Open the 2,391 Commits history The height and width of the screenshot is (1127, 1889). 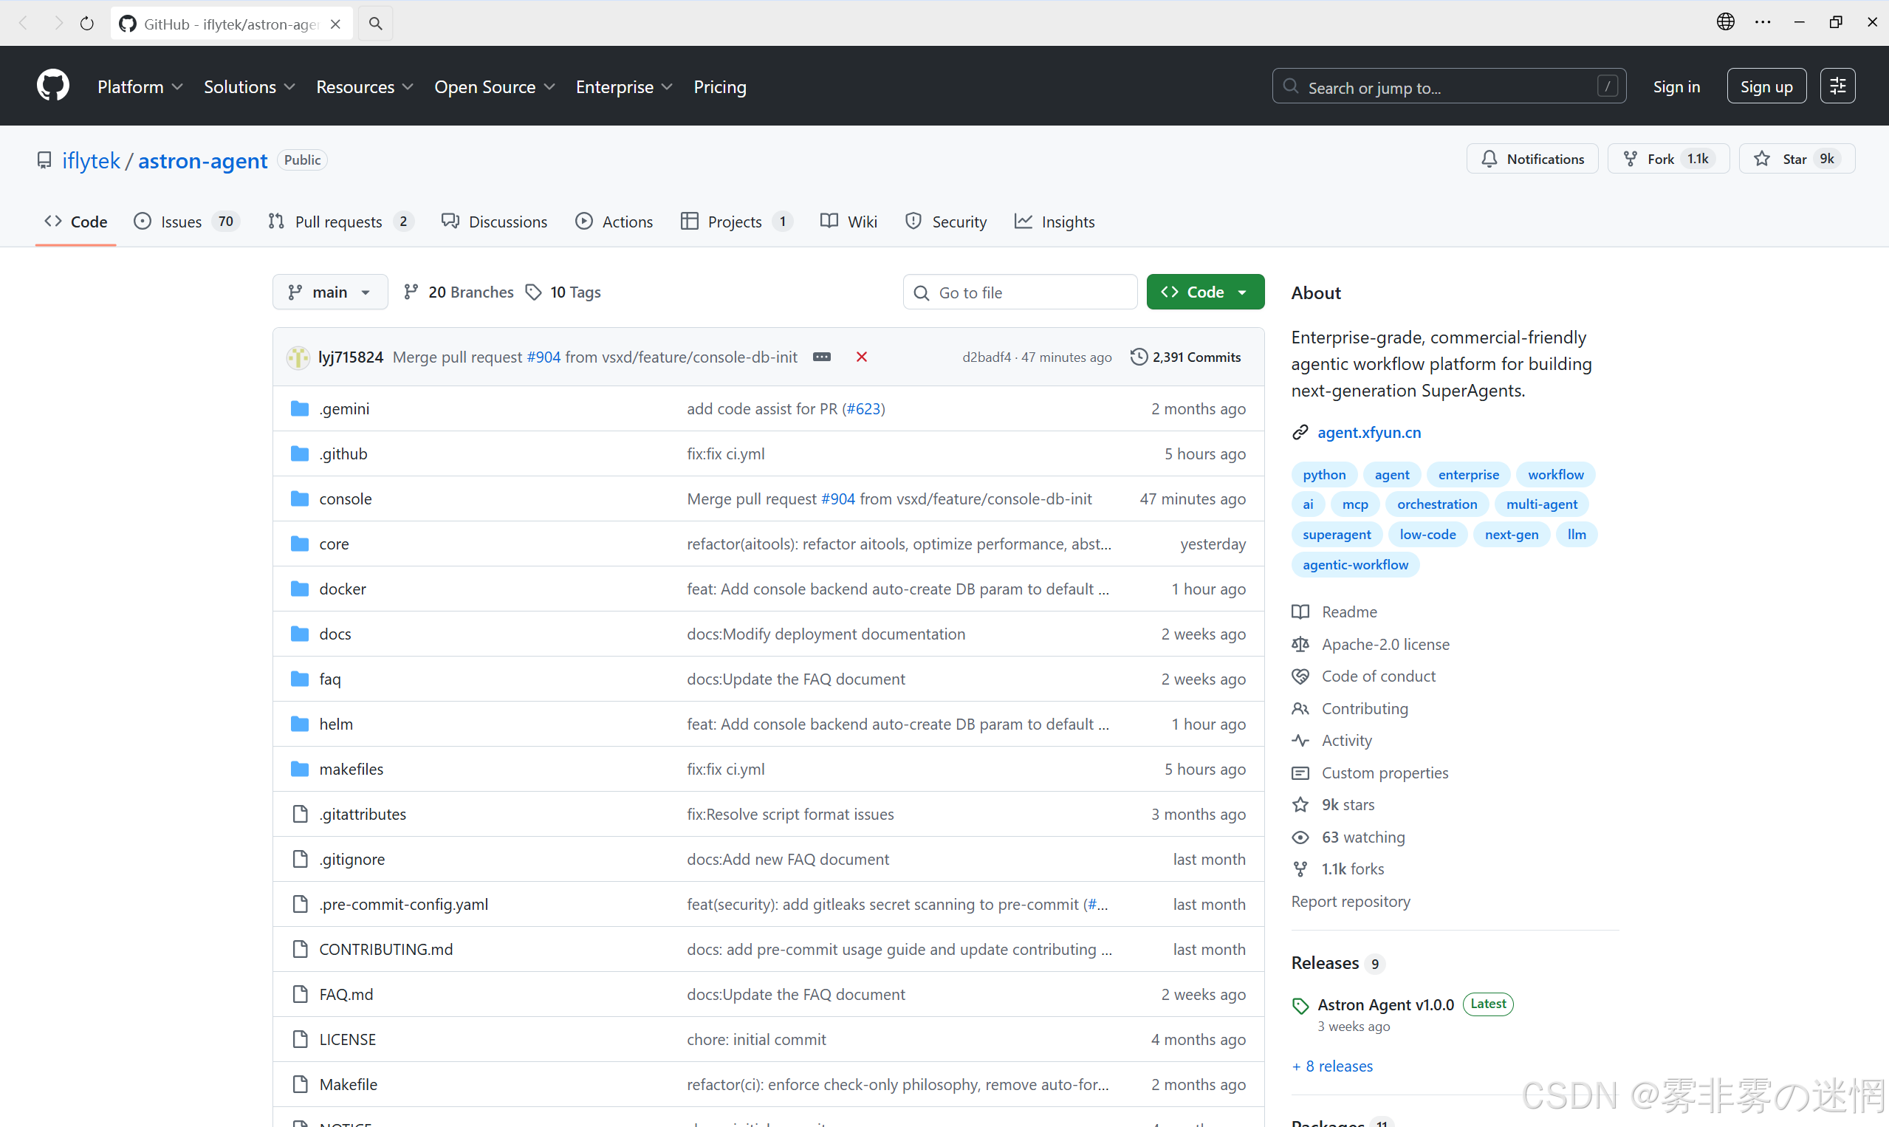[1185, 357]
